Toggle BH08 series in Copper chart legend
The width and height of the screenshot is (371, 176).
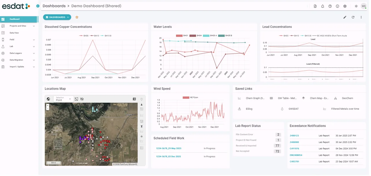84,36
